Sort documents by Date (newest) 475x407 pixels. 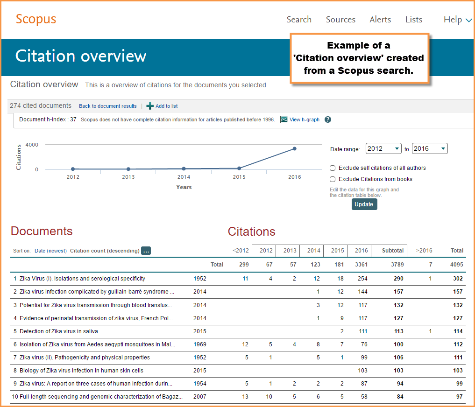point(50,251)
